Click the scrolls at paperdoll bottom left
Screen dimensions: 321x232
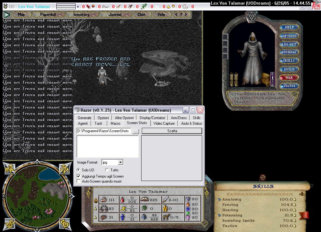click(x=234, y=79)
